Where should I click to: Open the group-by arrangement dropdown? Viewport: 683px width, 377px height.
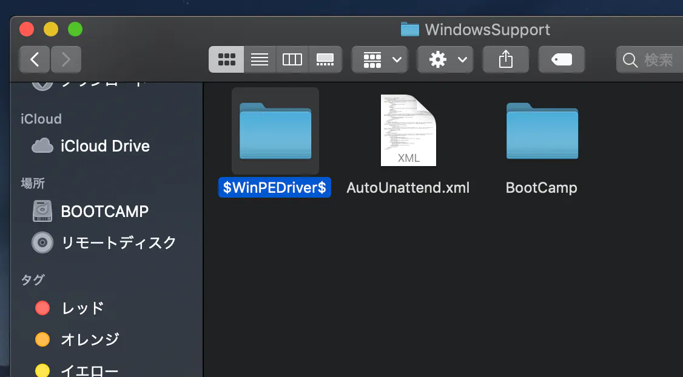pyautogui.click(x=380, y=59)
